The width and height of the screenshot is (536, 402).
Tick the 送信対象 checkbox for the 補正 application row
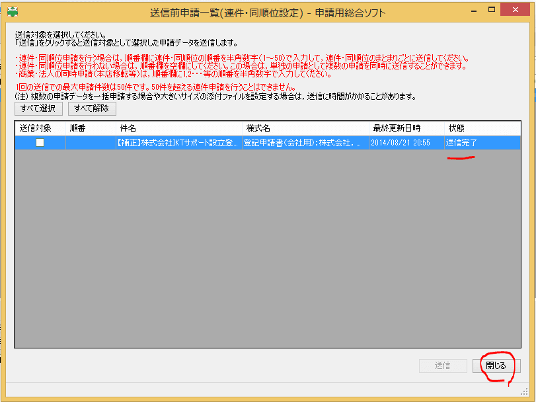40,142
